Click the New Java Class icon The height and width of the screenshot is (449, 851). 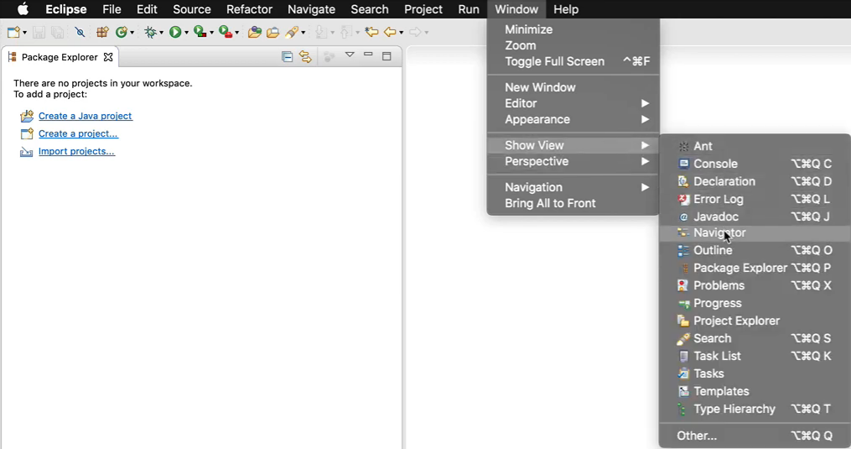122,32
